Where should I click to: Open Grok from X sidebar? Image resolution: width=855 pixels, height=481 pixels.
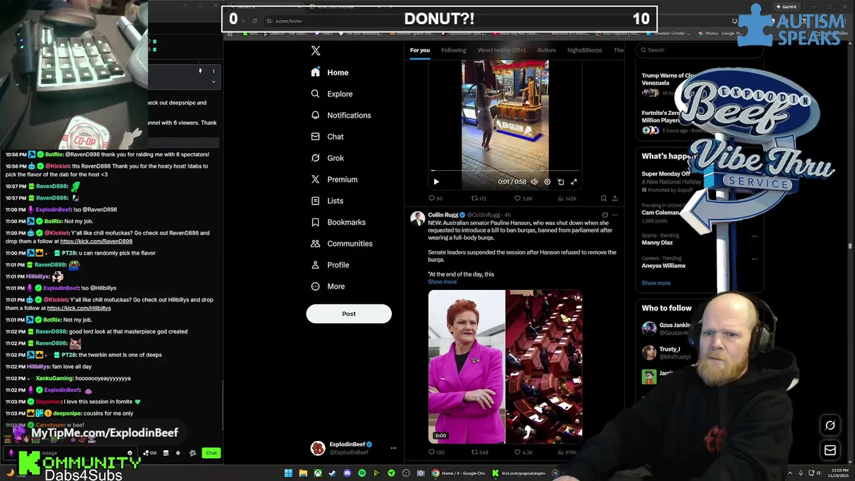coord(327,158)
